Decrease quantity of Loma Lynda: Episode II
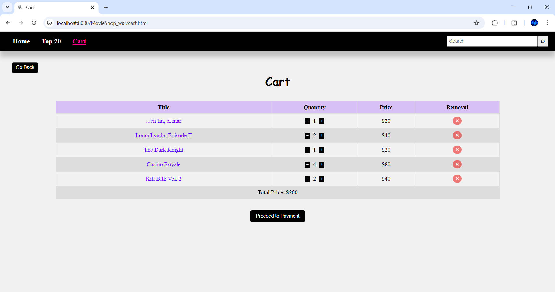This screenshot has width=555, height=292. coord(307,136)
